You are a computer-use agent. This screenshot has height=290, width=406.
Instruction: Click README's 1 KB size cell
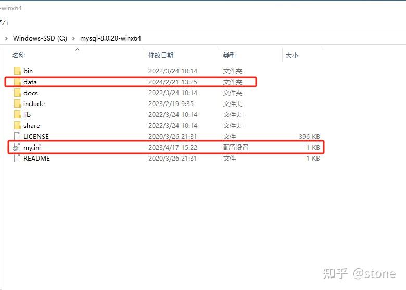pos(313,158)
